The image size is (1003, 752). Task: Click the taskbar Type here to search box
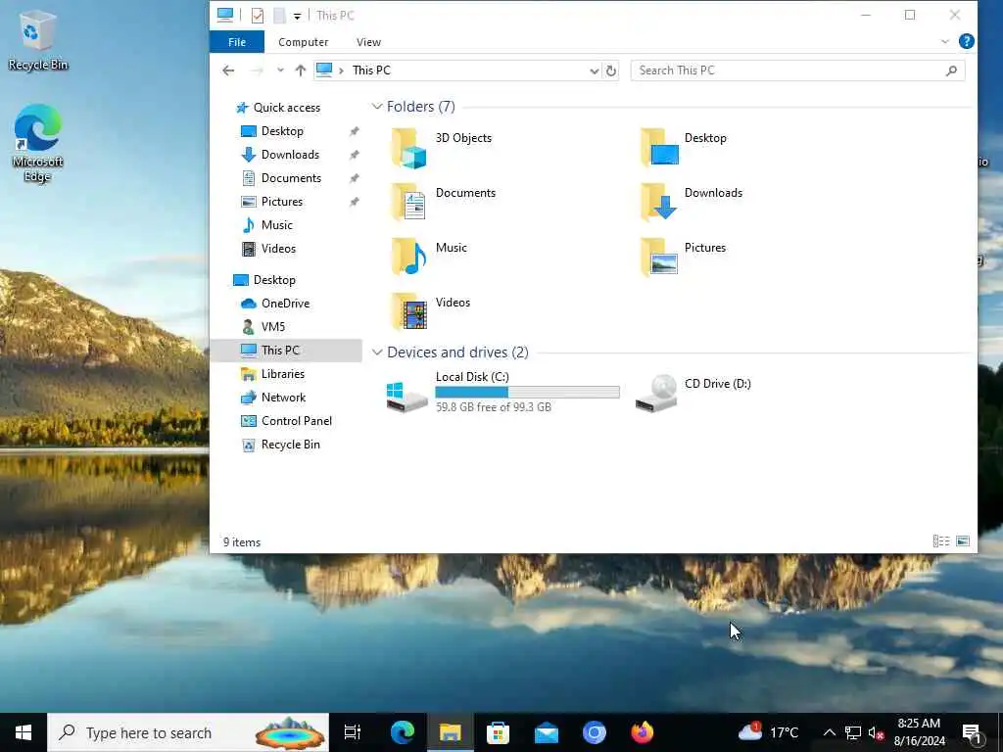[x=188, y=732]
